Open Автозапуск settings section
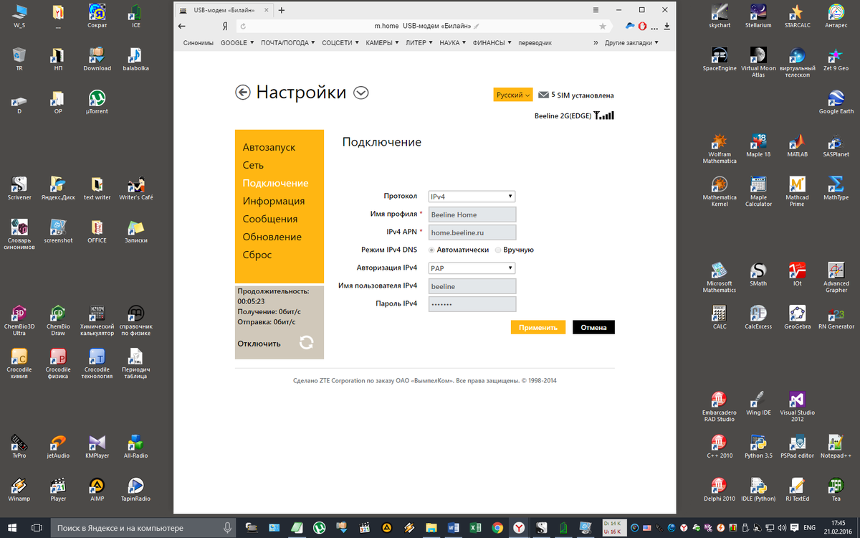Screen dimensions: 860x538 pos(269,147)
